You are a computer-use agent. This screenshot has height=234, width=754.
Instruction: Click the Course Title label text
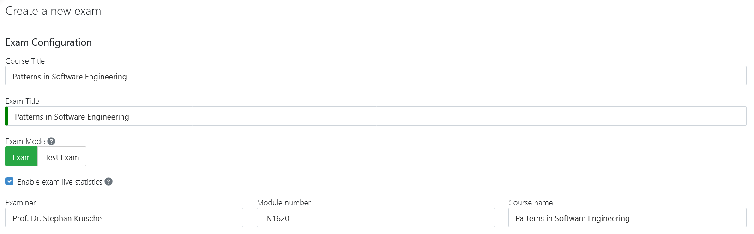pyautogui.click(x=25, y=61)
